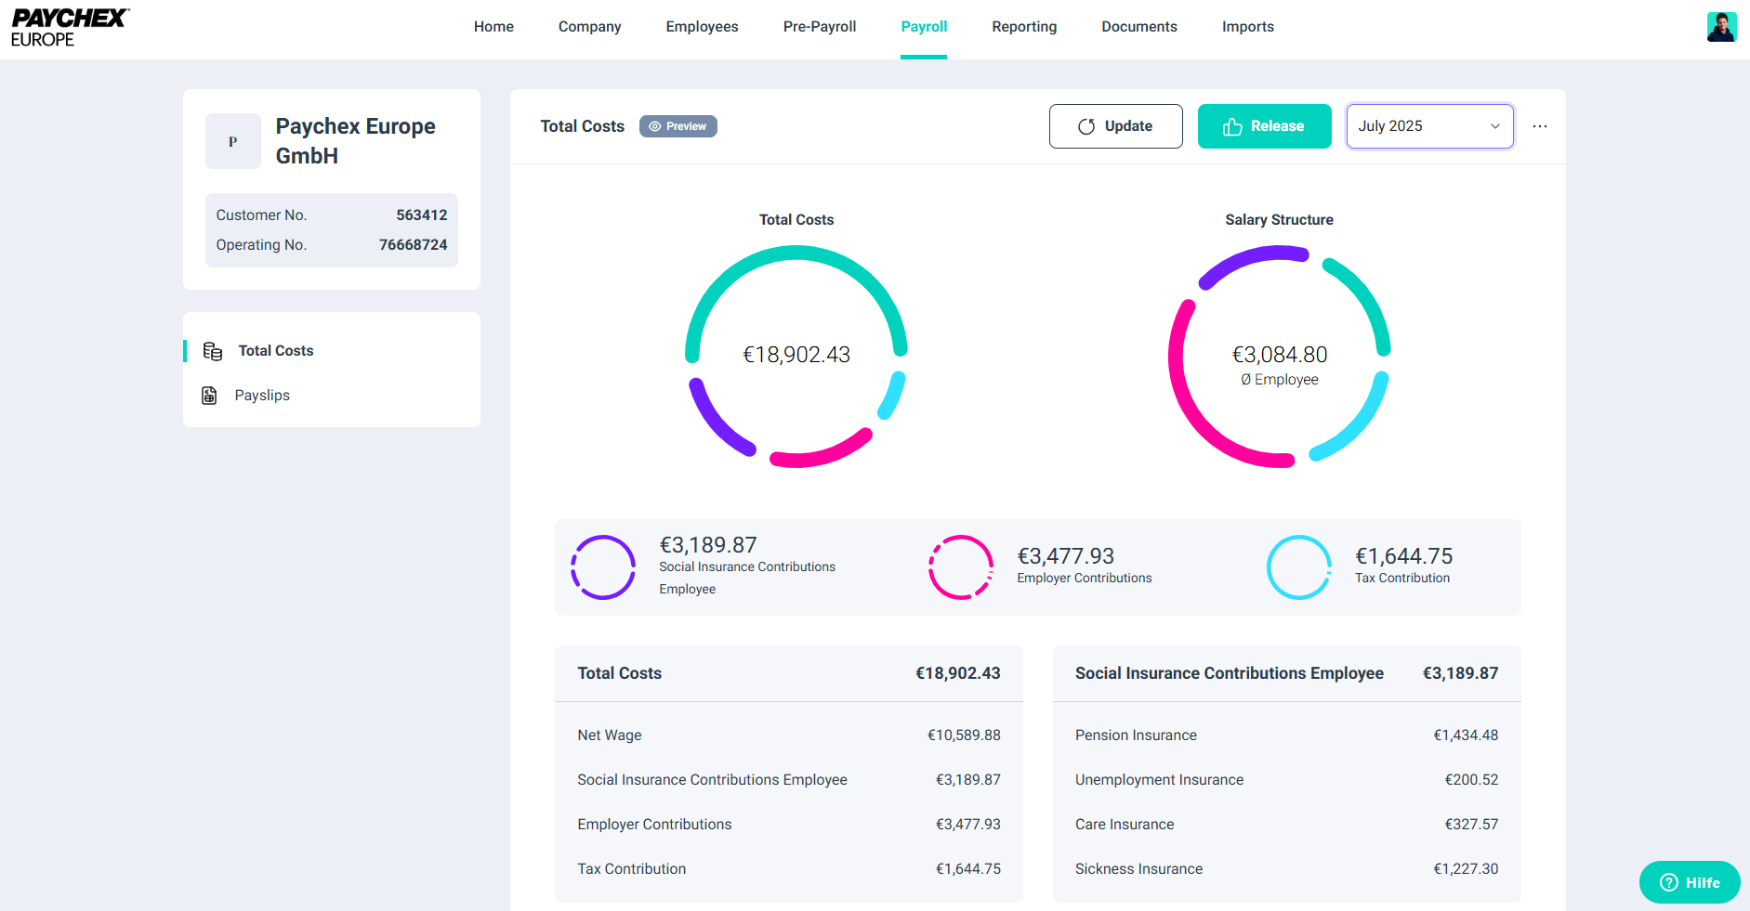
Task: Open the Pre-Payroll tab
Action: coord(820,27)
